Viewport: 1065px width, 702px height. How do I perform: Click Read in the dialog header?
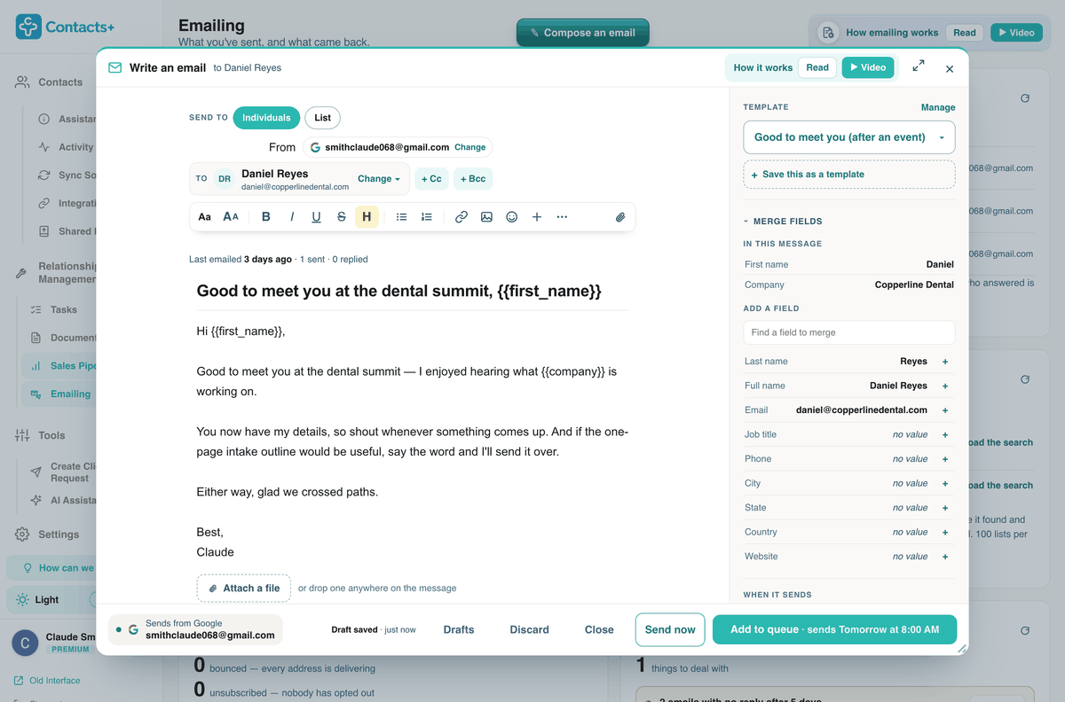click(817, 67)
